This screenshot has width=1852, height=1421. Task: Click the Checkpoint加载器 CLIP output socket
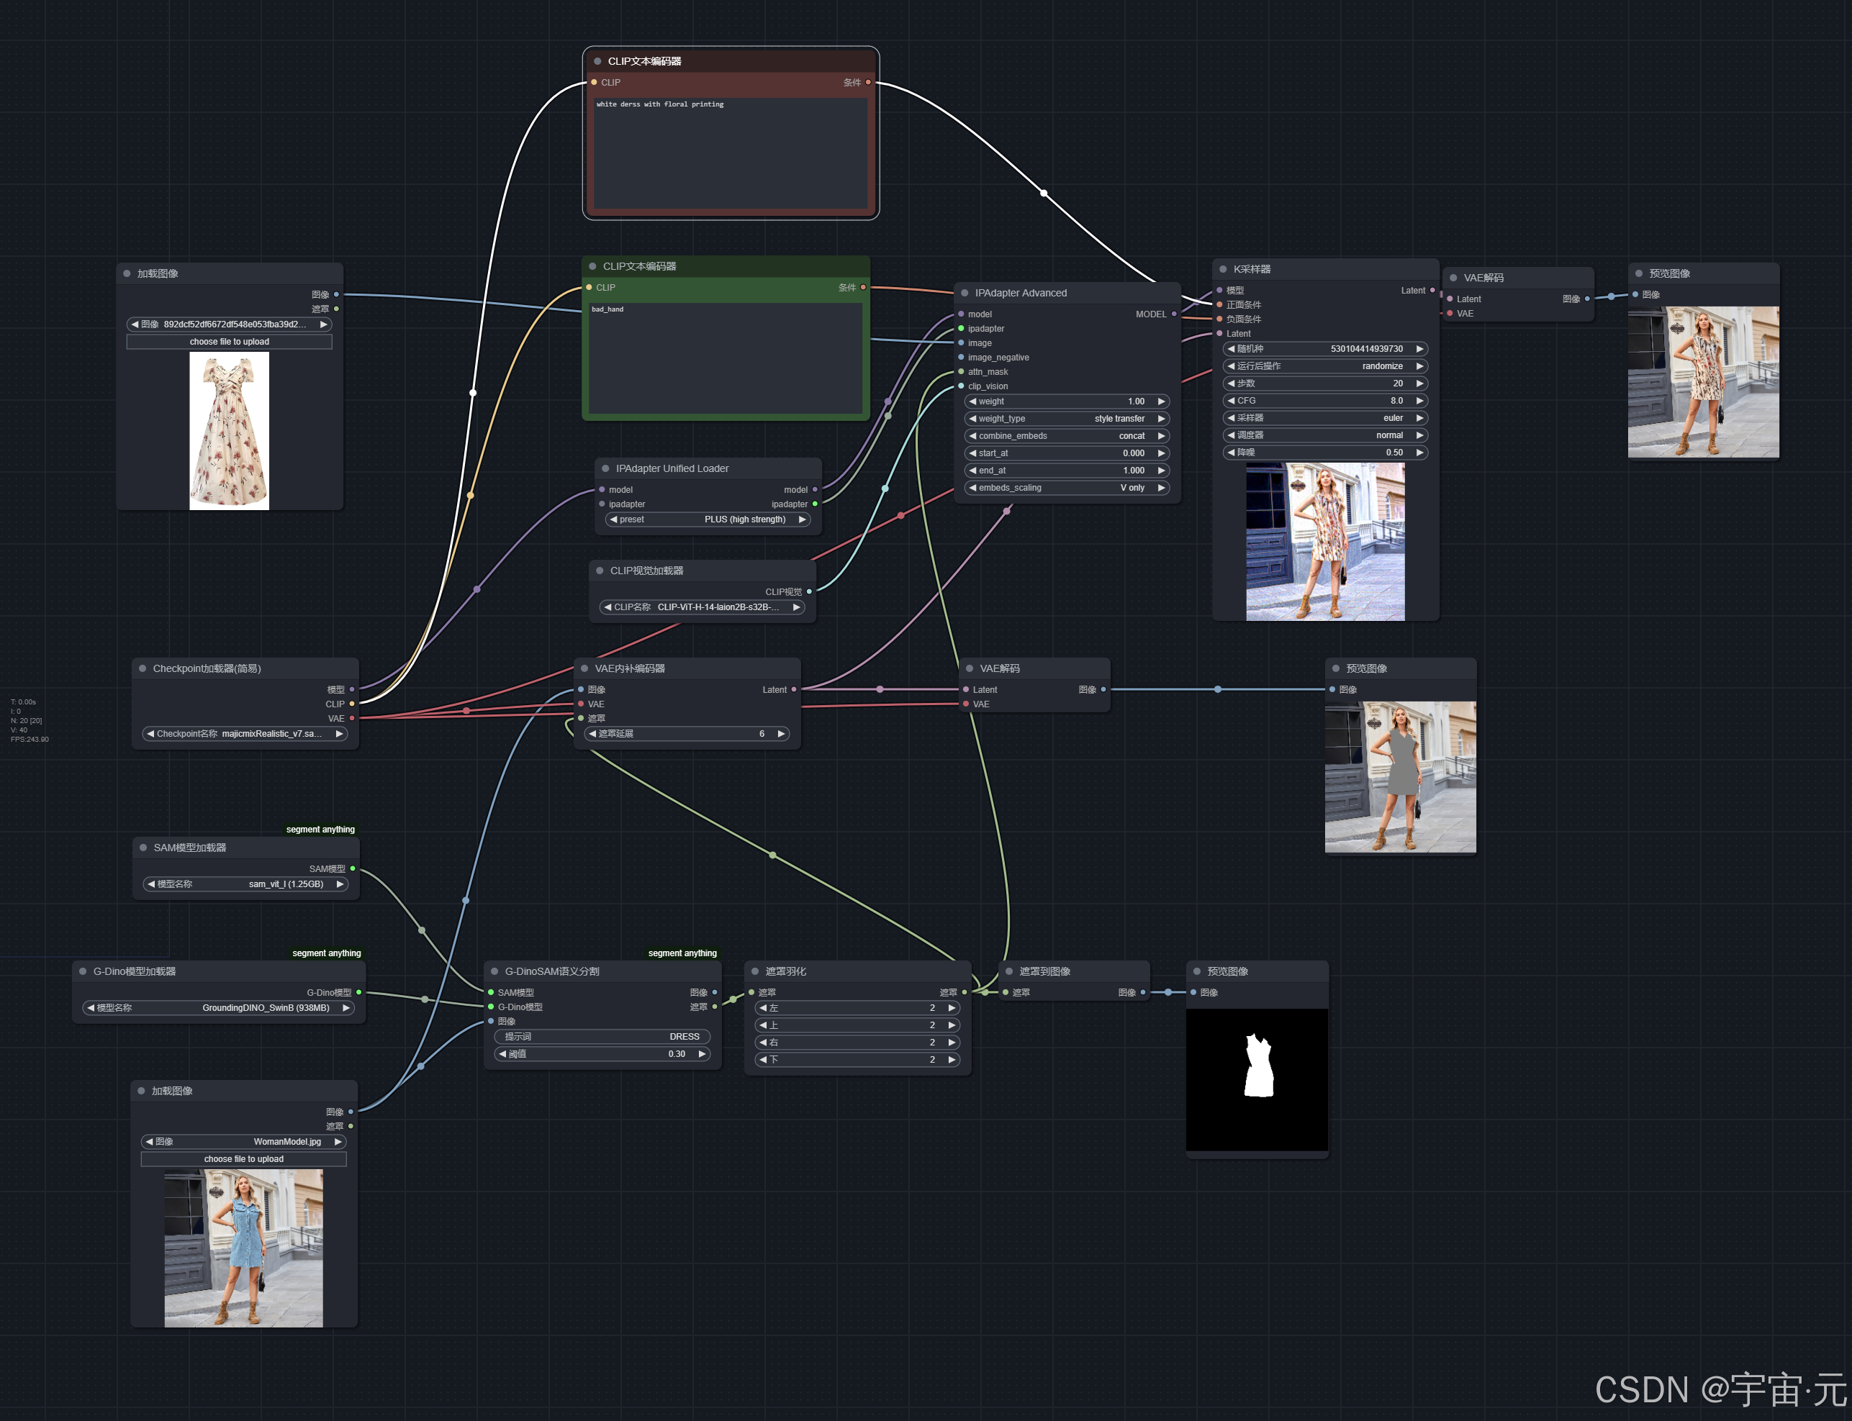[x=352, y=704]
